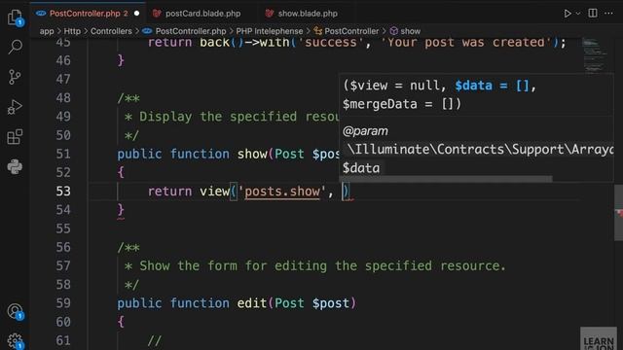Click line number 51 in the gutter
623x350 pixels.
pos(62,154)
